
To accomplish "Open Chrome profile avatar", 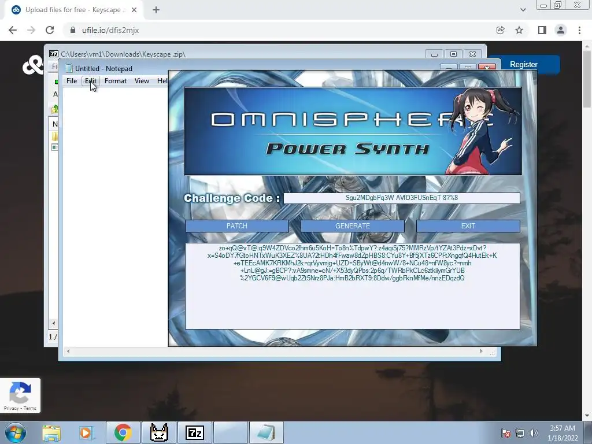I will click(561, 30).
